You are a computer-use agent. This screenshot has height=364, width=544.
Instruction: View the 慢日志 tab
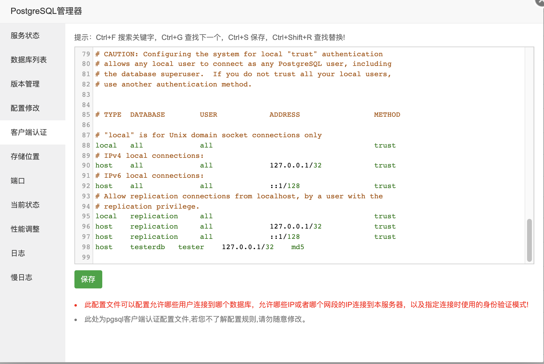pos(33,278)
